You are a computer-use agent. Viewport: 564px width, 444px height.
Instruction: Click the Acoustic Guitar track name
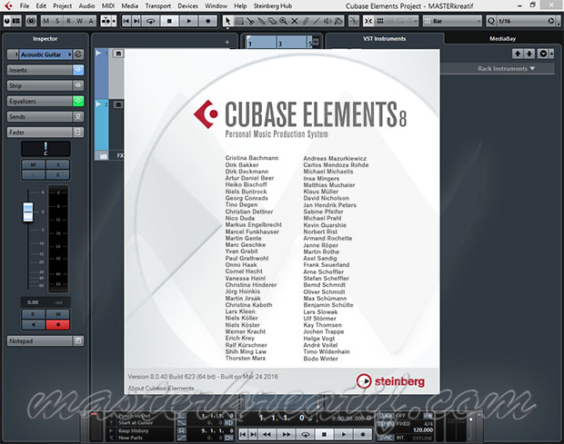pyautogui.click(x=41, y=54)
